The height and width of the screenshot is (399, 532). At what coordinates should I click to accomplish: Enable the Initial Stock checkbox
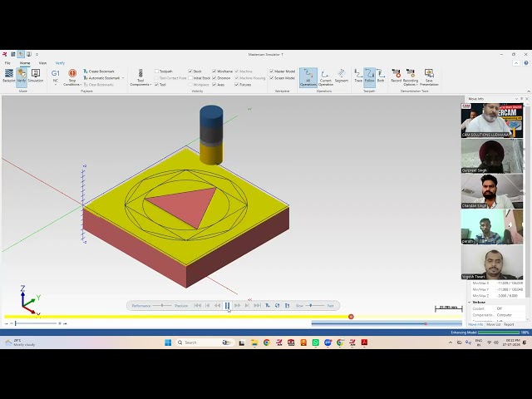(190, 78)
